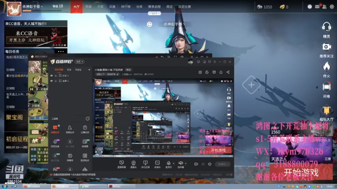This screenshot has width=337, height=189.
Task: Click the 精灵 headset icon
Action: pos(326,27)
